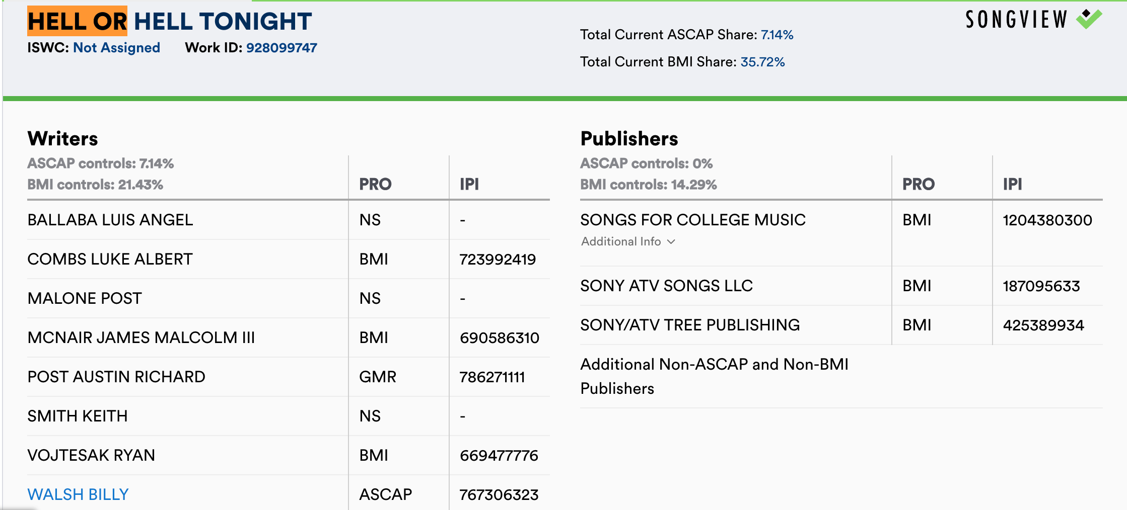
Task: Click IPI number 690586310
Action: 499,337
